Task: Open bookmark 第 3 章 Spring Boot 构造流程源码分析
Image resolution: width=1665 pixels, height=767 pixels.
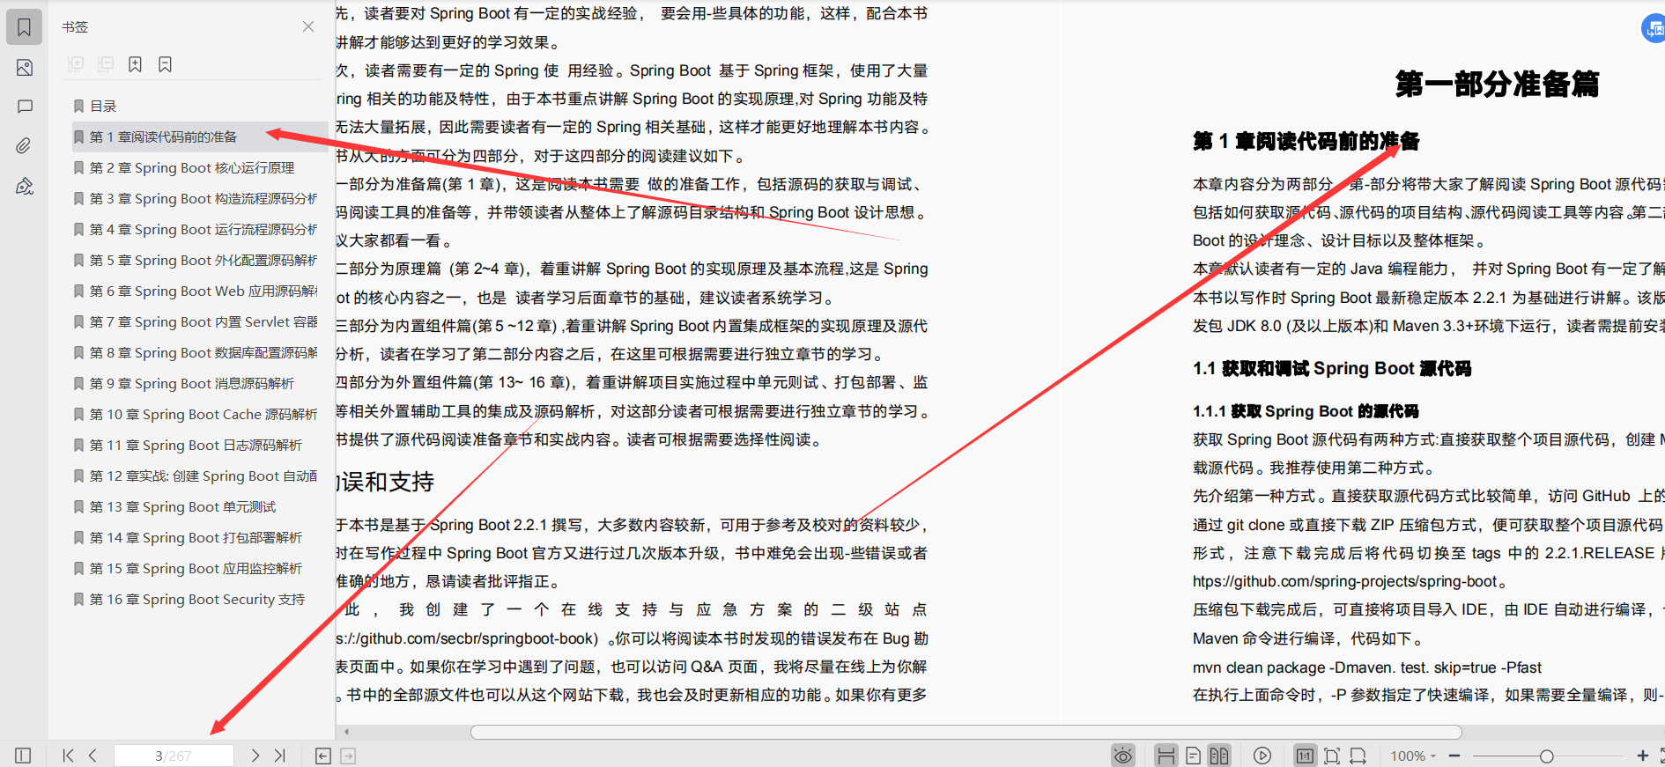Action: [x=203, y=198]
